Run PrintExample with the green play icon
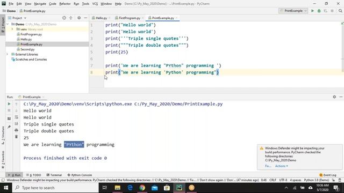The height and width of the screenshot is (193, 344). pos(312,11)
